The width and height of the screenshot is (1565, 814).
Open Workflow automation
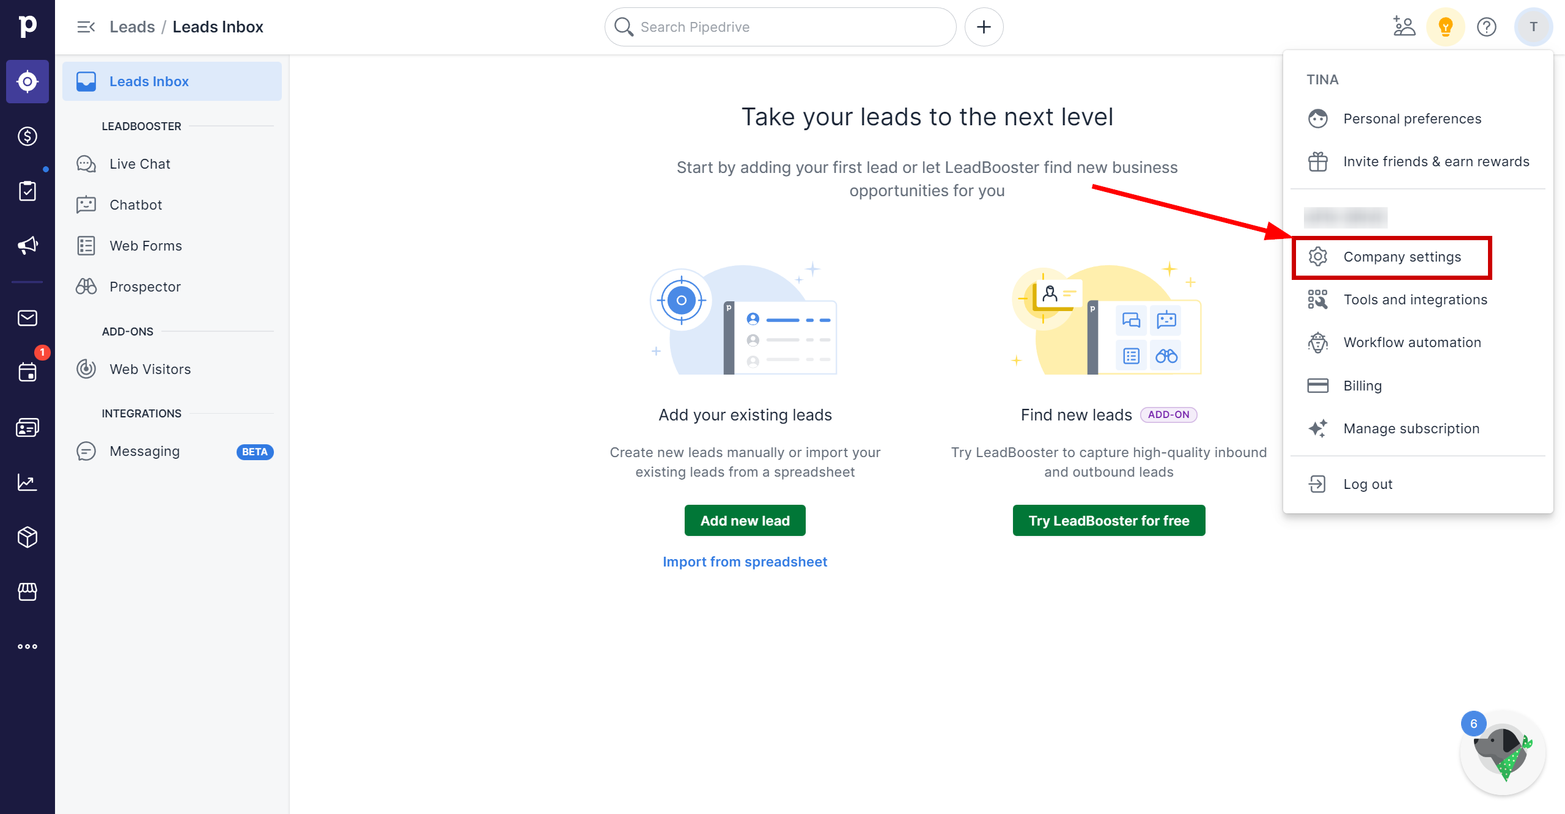(x=1418, y=342)
